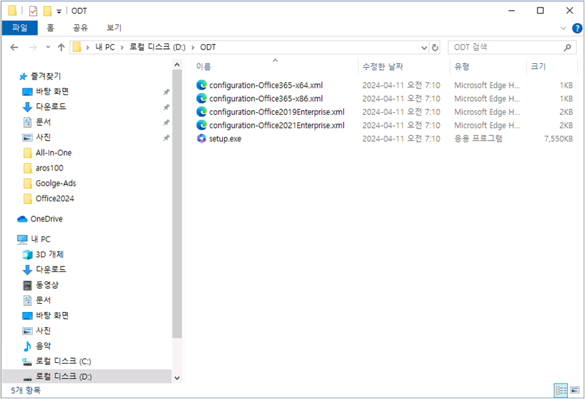
Task: Open the All-In-One folder
Action: click(48, 153)
